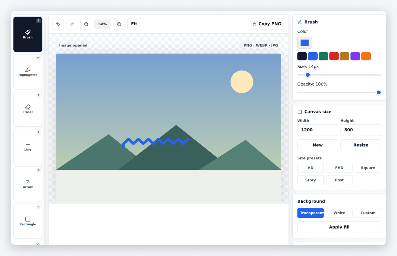Zoom out of the canvas
Screen dimensions: 397x256
[86, 24]
